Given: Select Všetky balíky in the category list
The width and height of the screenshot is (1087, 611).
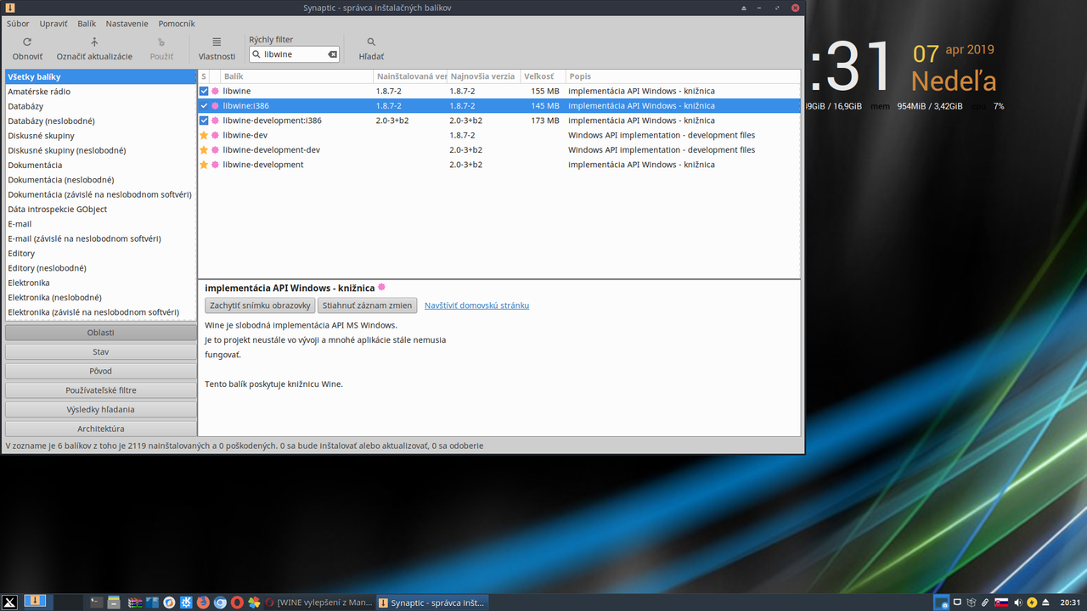Looking at the screenshot, I should click(x=101, y=77).
